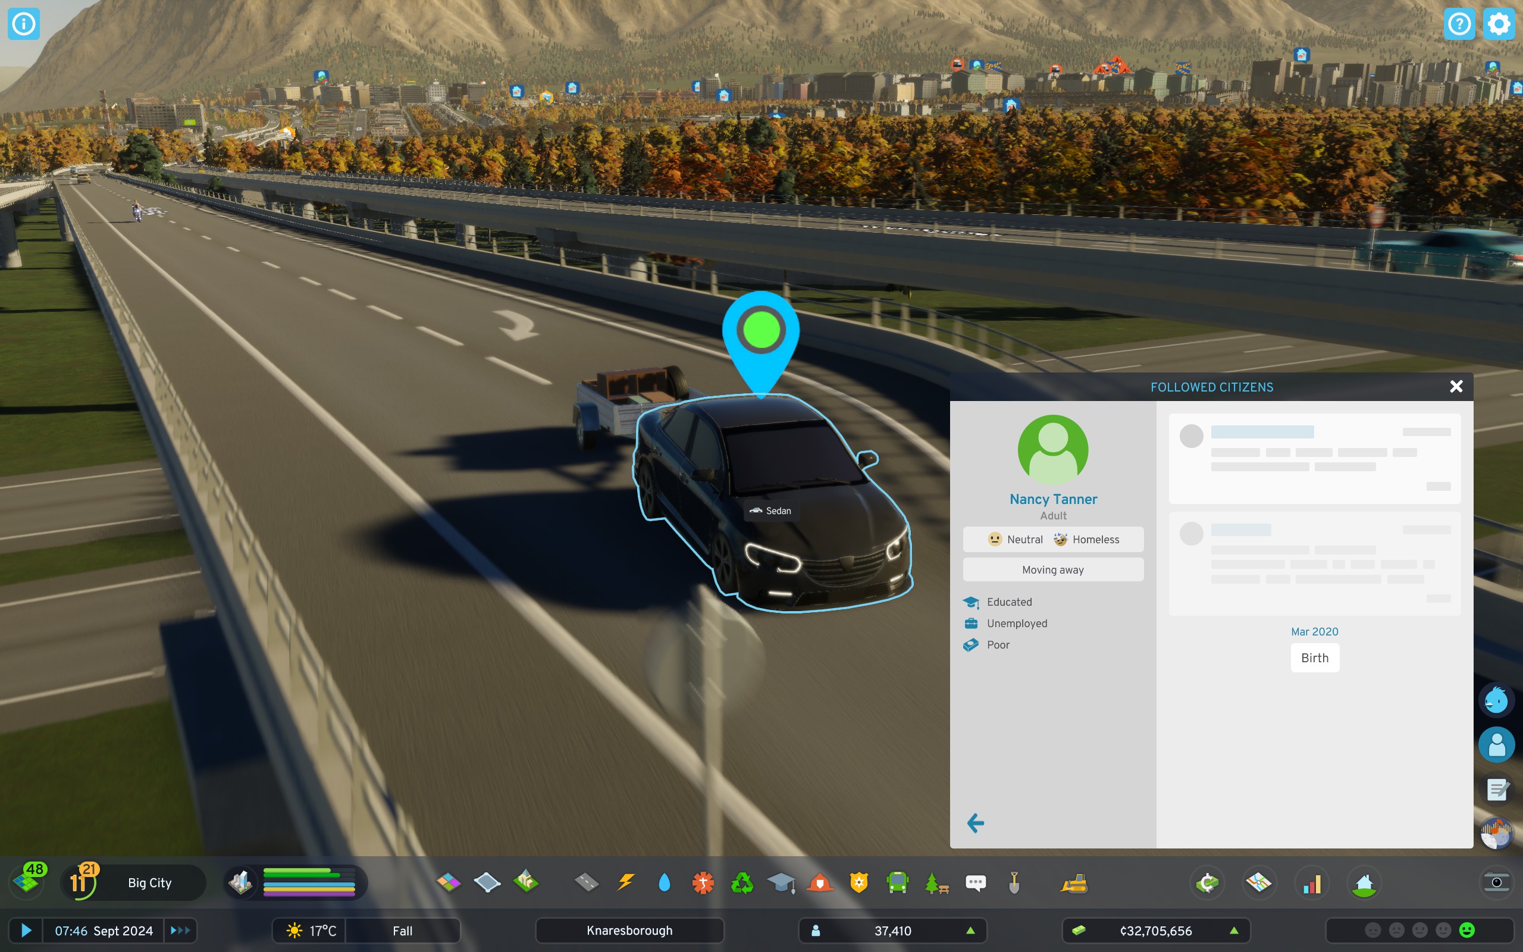1523x952 pixels.
Task: Open the zone demand bars panel
Action: 296,883
